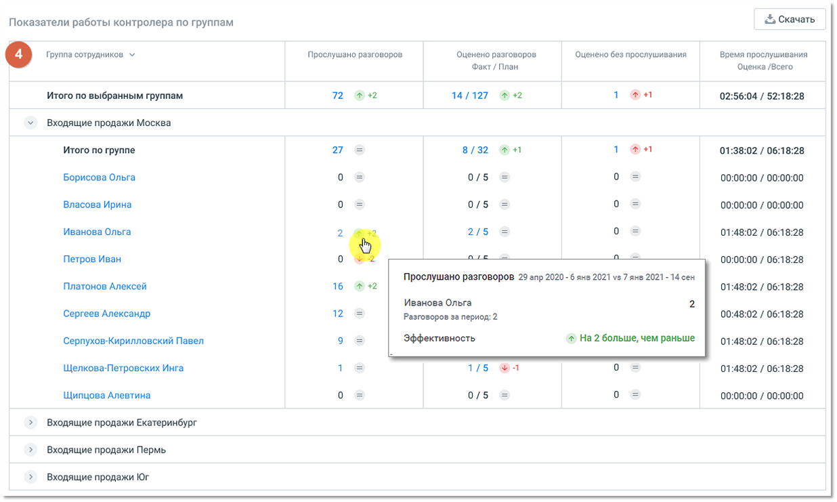This screenshot has height=502, width=837.
Task: Expand the Входящие продажи Пермь group
Action: [30, 450]
